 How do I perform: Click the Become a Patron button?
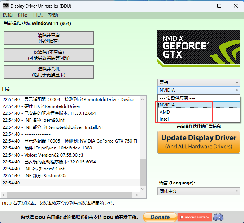coord(195,217)
